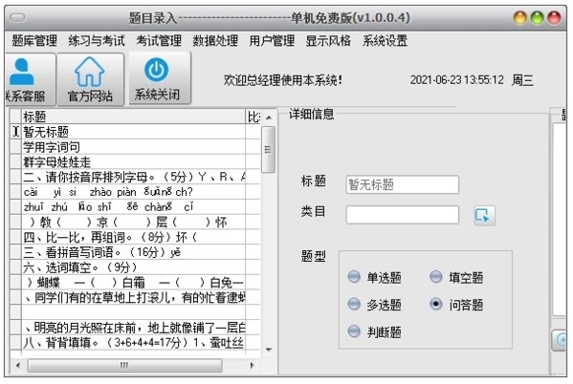Open the 用户管理 menu
The width and height of the screenshot is (573, 384).
pyautogui.click(x=272, y=40)
